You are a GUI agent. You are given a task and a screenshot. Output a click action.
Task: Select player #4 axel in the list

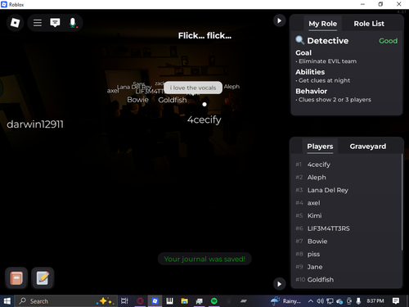click(x=346, y=203)
